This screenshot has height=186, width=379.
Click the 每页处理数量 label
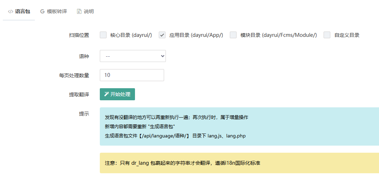pyautogui.click(x=74, y=75)
